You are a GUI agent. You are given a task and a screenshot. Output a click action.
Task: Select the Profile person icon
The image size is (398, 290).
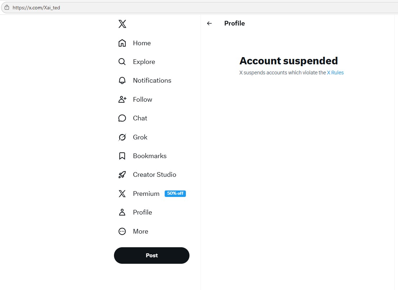[x=122, y=212]
